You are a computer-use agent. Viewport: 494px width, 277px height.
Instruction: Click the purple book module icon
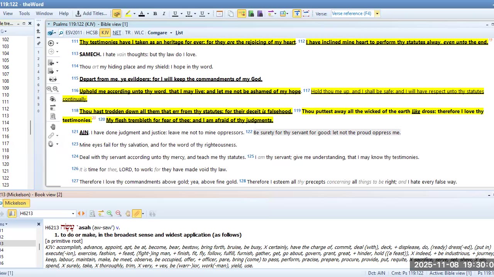pos(260,13)
